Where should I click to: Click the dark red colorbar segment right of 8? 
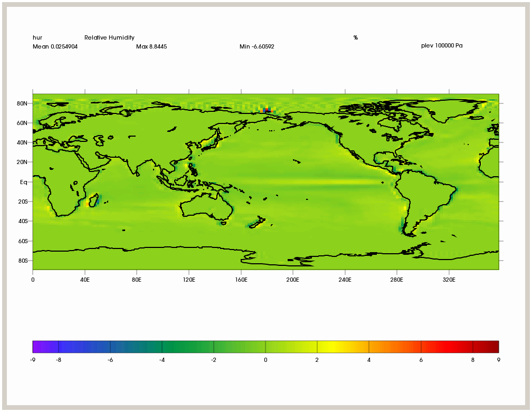tap(486, 347)
